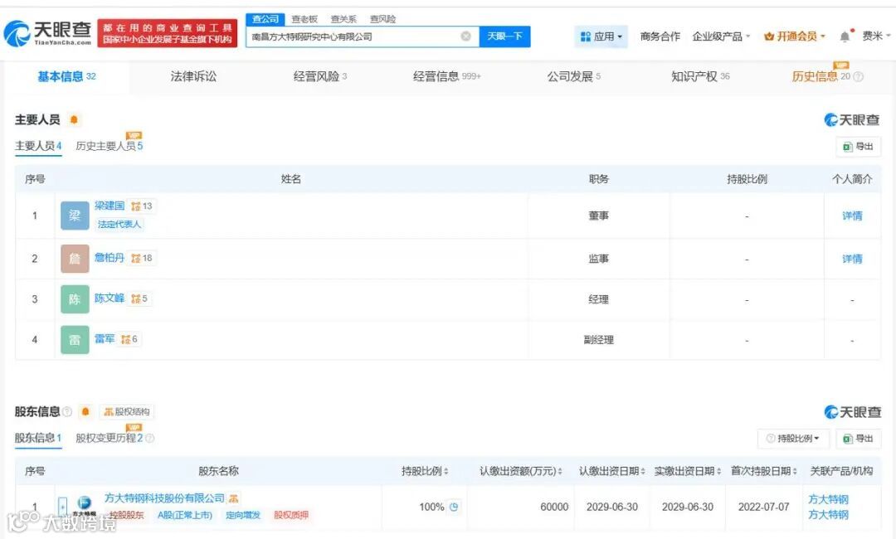Open the relation graph icon for 陈文峰
This screenshot has width=896, height=539.
click(x=135, y=299)
